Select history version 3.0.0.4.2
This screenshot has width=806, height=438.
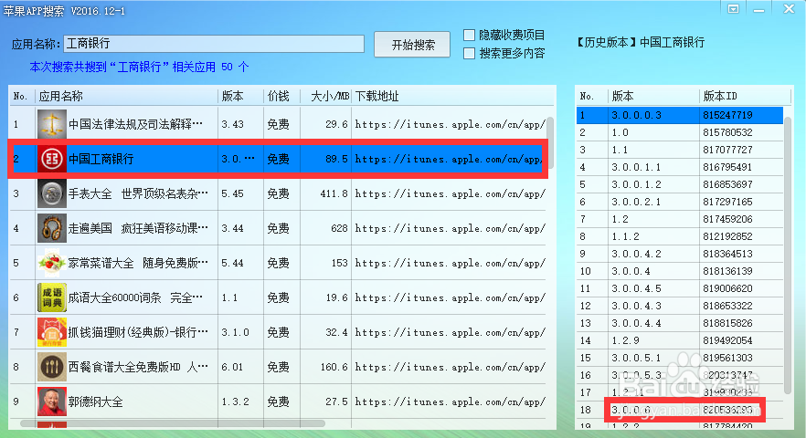click(x=680, y=254)
